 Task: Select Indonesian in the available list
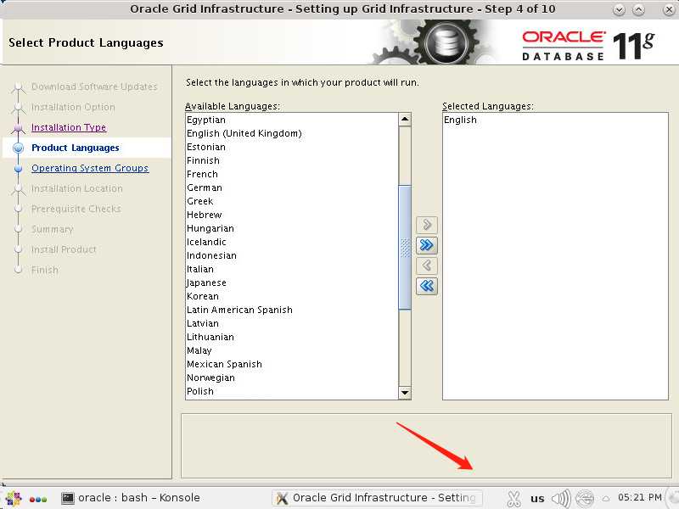pyautogui.click(x=291, y=255)
